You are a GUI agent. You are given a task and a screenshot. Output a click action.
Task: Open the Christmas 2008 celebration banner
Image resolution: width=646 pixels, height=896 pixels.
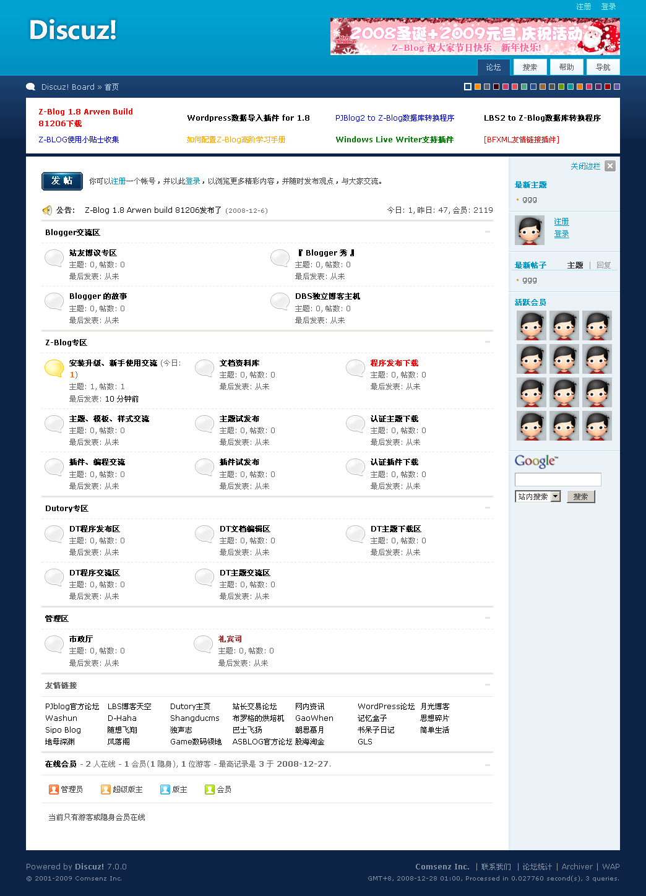tap(475, 37)
